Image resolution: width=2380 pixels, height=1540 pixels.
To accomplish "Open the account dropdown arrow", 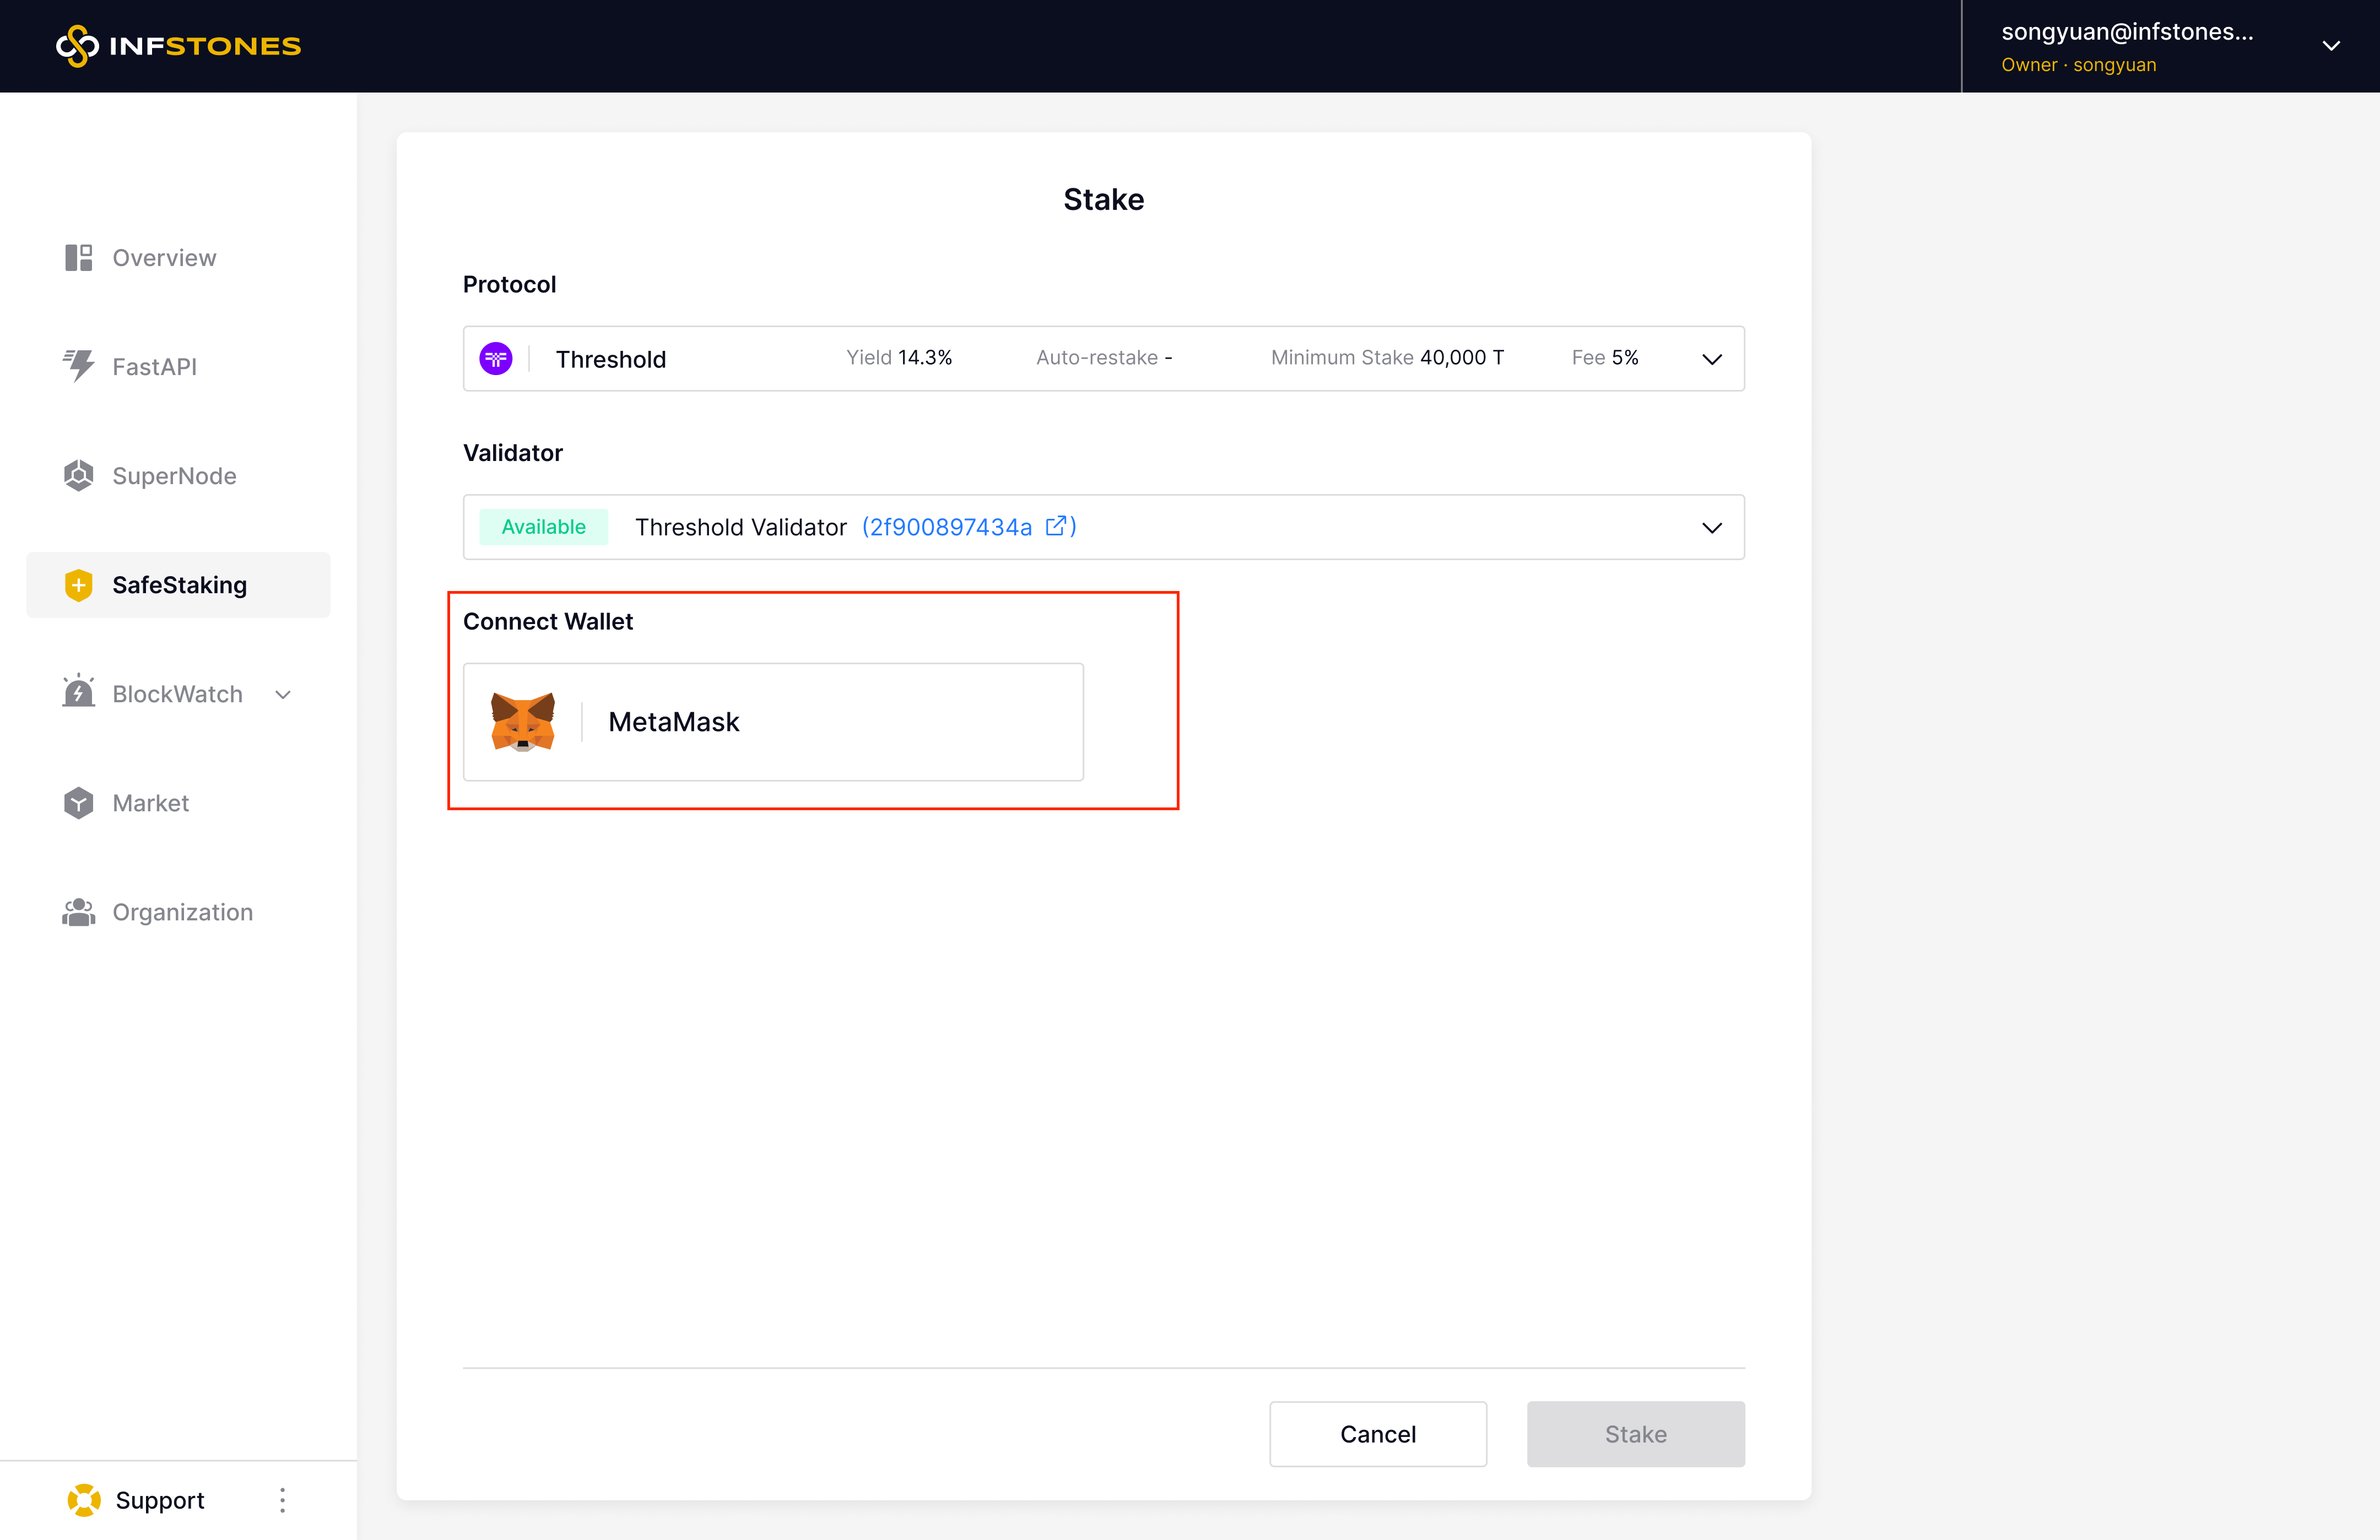I will coord(2330,46).
